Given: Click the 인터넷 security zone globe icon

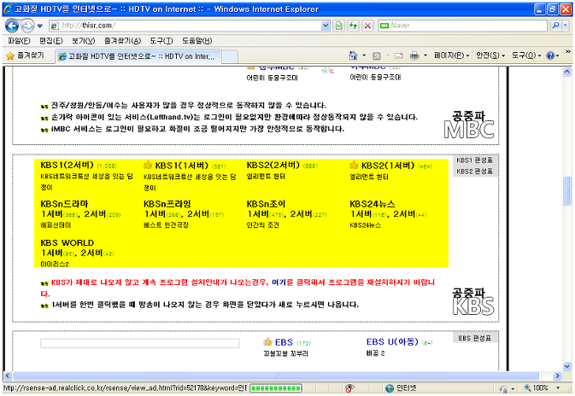Looking at the screenshot, I should tap(390, 388).
